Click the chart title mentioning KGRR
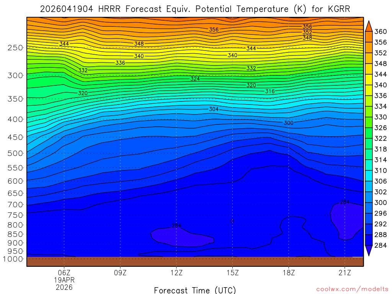392x294 pixels. (x=195, y=9)
